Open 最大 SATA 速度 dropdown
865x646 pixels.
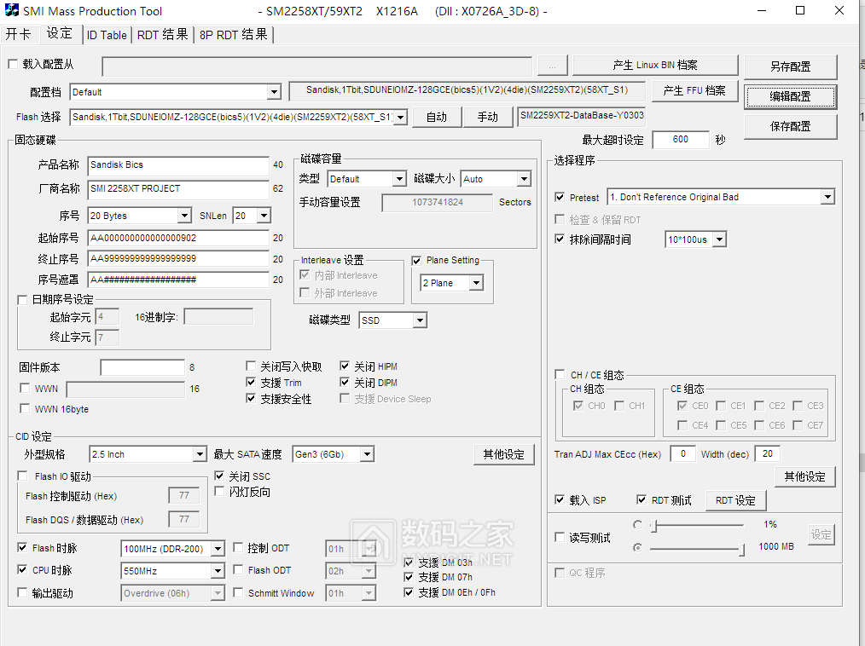point(367,454)
